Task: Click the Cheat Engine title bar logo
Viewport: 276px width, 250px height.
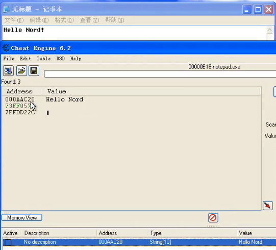Action: (6, 48)
